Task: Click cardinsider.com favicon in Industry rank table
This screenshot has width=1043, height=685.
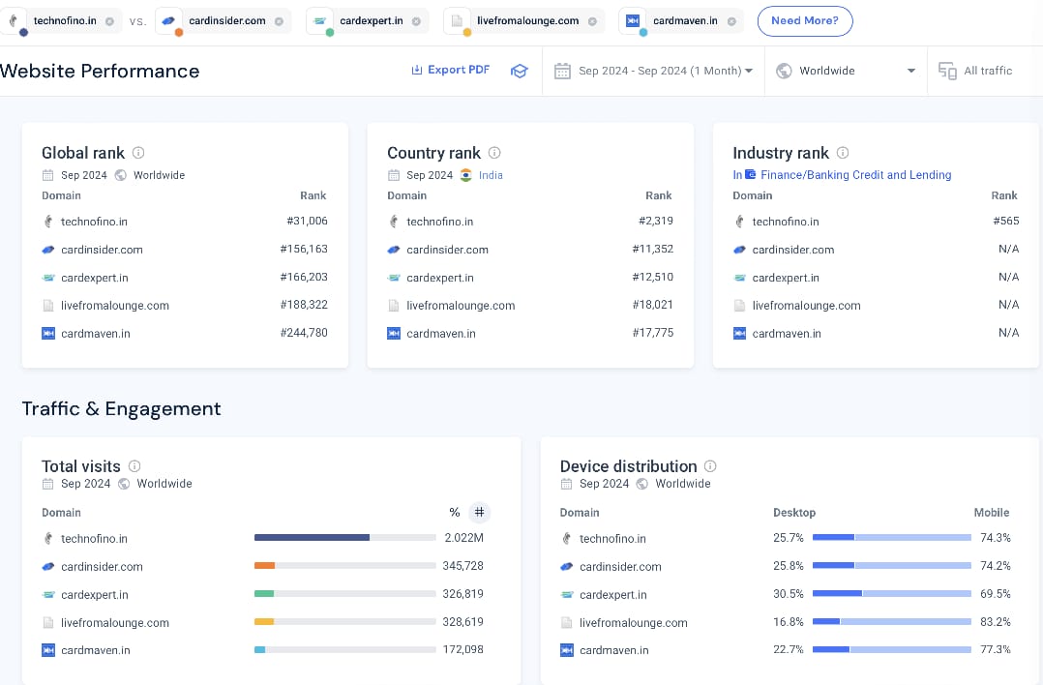Action: (739, 250)
